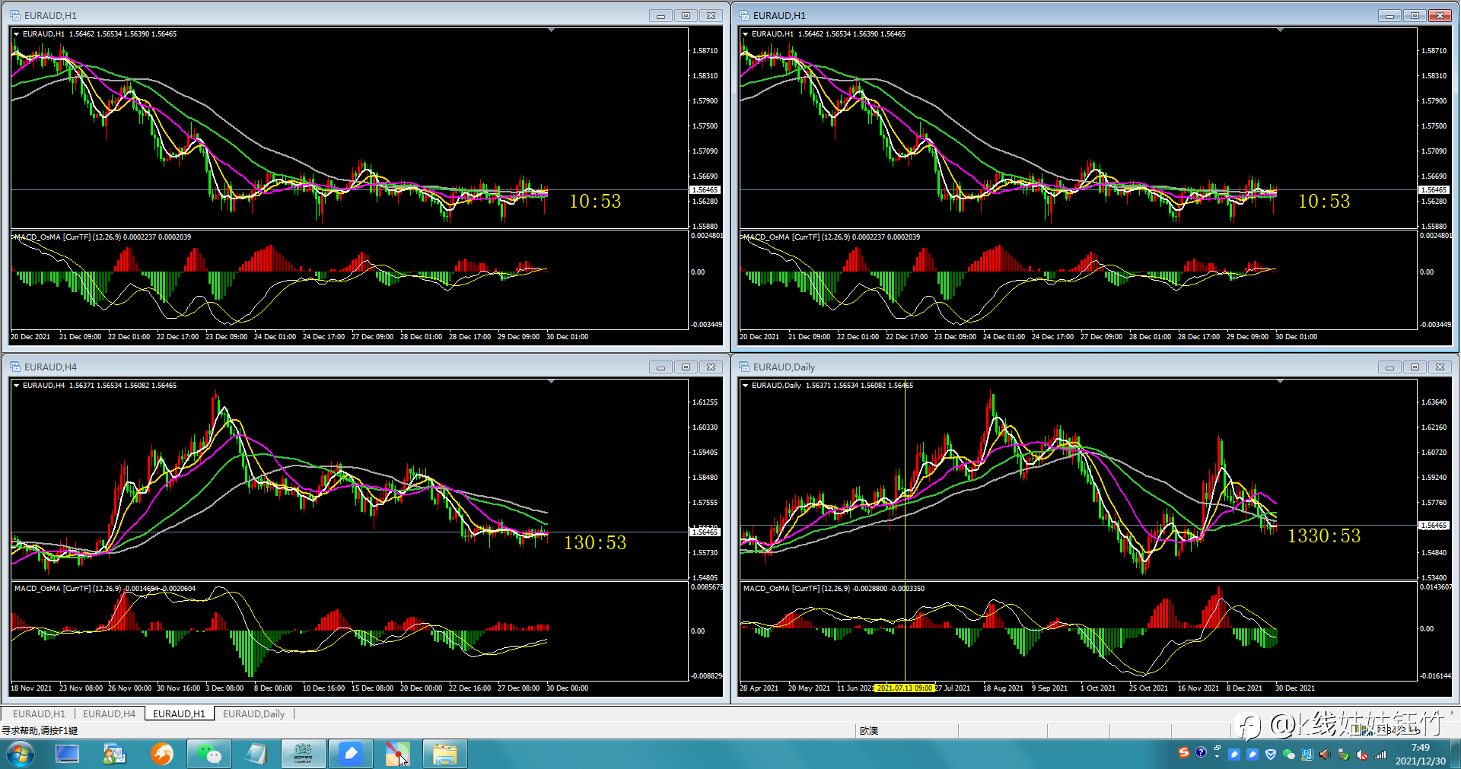Click the 130:53 timer on the H4 chart

595,543
